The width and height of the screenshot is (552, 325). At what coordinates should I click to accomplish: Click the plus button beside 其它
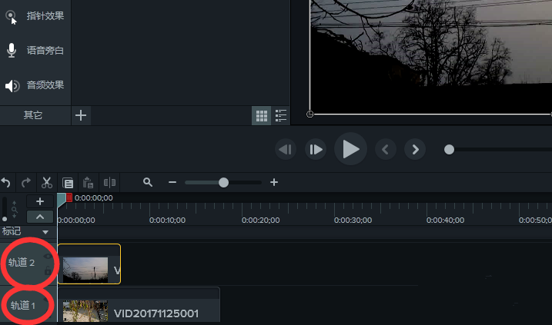pos(81,115)
